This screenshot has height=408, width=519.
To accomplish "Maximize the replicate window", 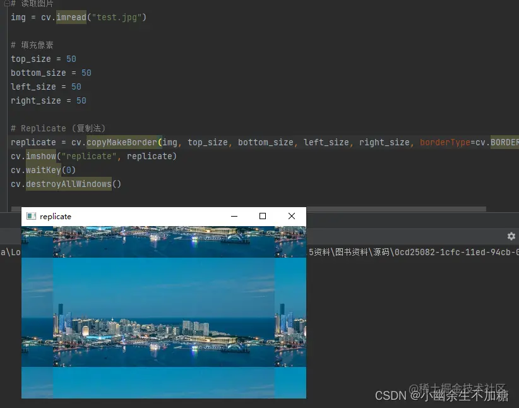I will (263, 216).
